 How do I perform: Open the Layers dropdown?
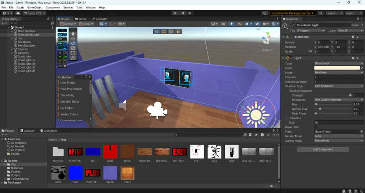[x=334, y=13]
